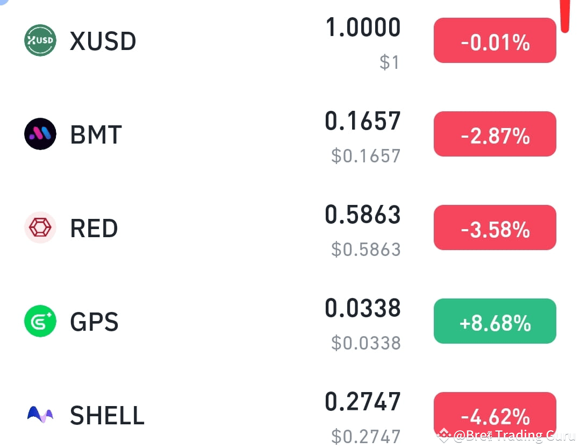Click the RED gem-shaped token icon
This screenshot has width=580, height=448.
click(39, 227)
